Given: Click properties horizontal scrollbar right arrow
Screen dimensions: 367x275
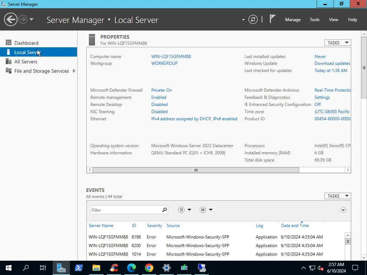Looking at the screenshot, I should (x=348, y=170).
